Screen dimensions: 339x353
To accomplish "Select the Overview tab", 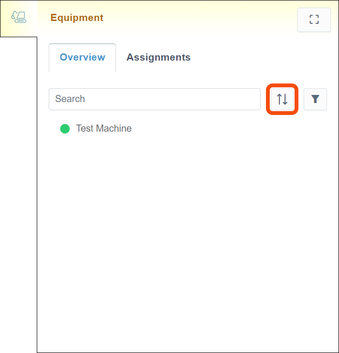I will tap(82, 57).
